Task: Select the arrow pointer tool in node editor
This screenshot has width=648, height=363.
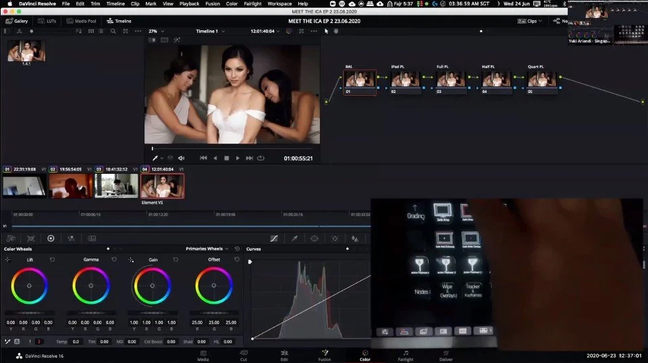Action: 327,31
